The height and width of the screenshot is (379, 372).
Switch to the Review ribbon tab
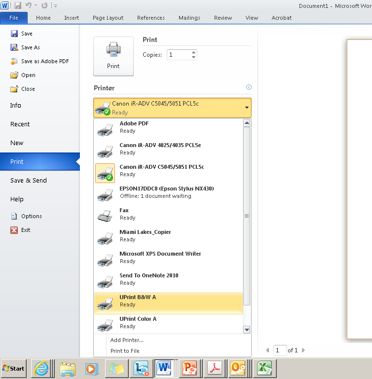223,18
